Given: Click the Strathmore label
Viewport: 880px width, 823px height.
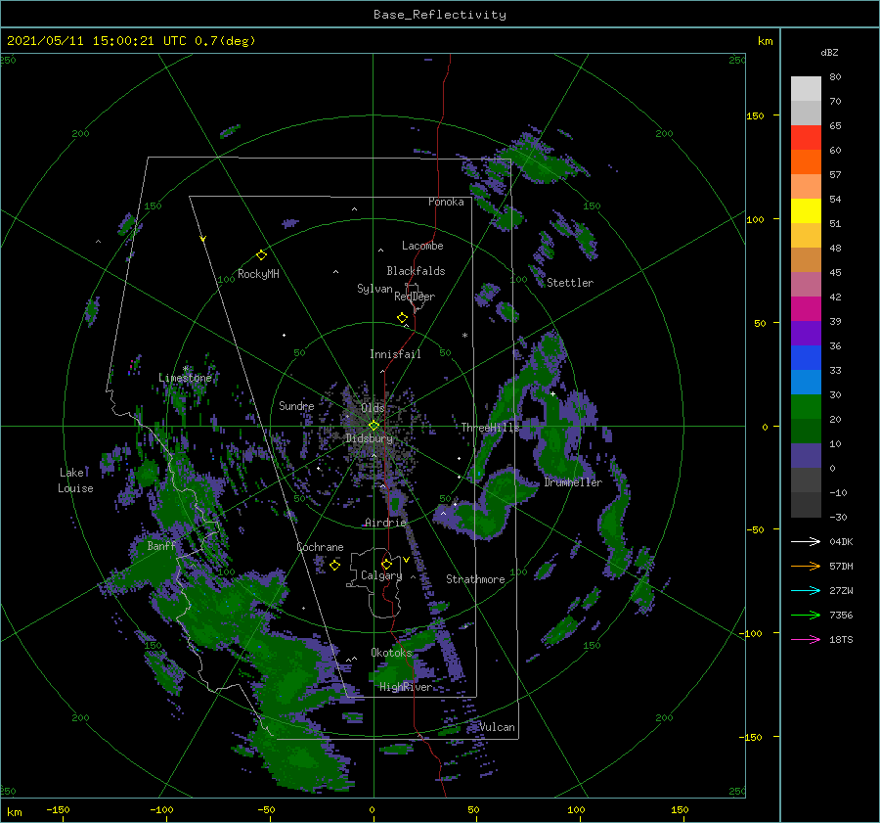Looking at the screenshot, I should pos(475,579).
